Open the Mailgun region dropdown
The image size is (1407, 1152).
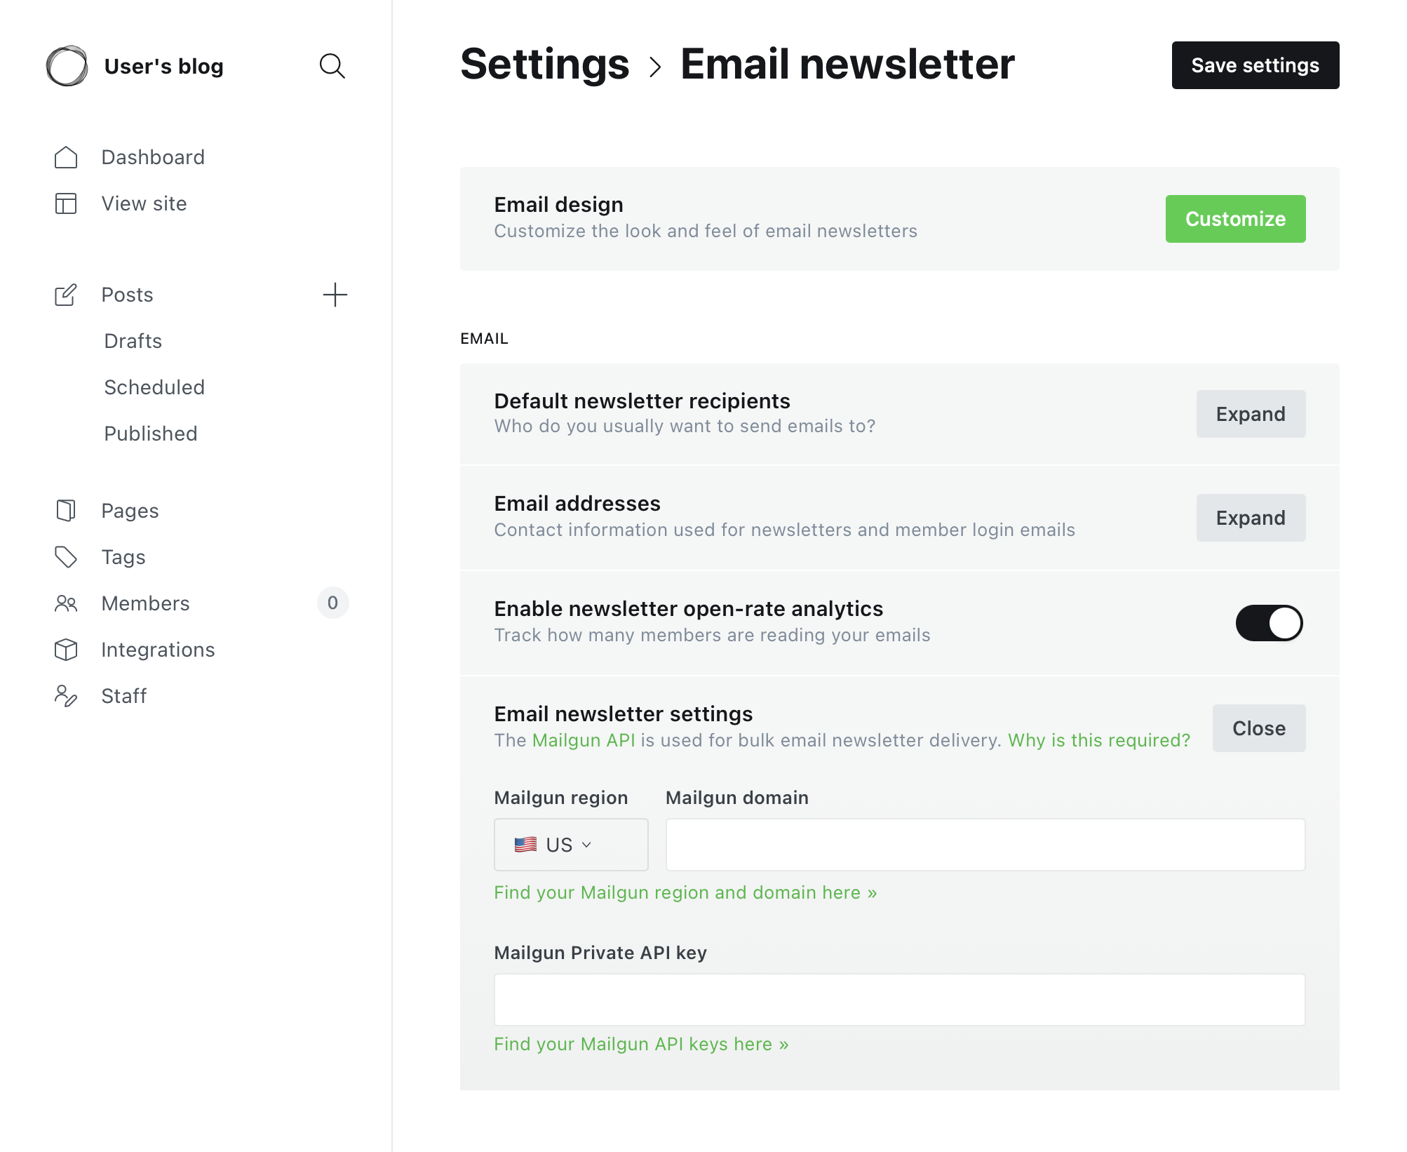pyautogui.click(x=570, y=844)
